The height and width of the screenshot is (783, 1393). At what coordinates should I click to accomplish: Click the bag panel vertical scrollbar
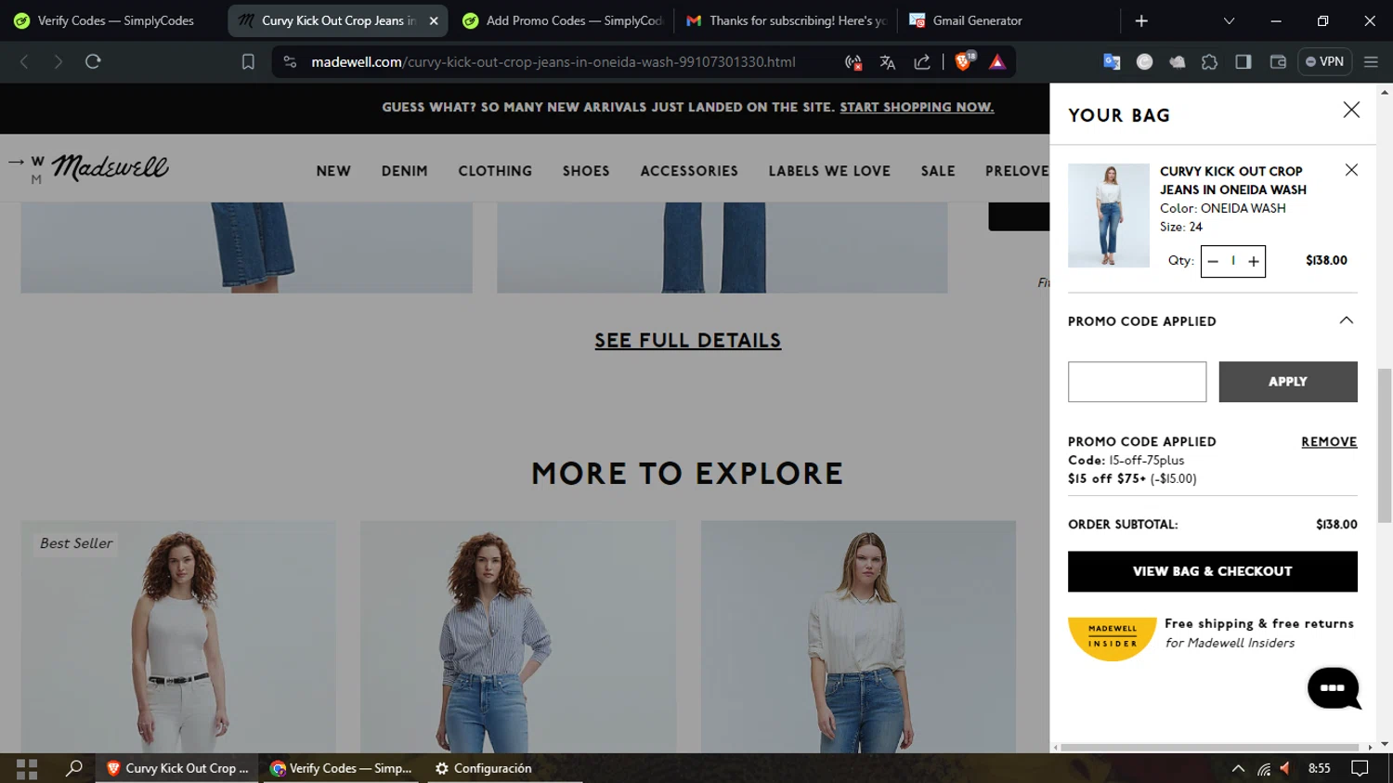click(x=1385, y=446)
